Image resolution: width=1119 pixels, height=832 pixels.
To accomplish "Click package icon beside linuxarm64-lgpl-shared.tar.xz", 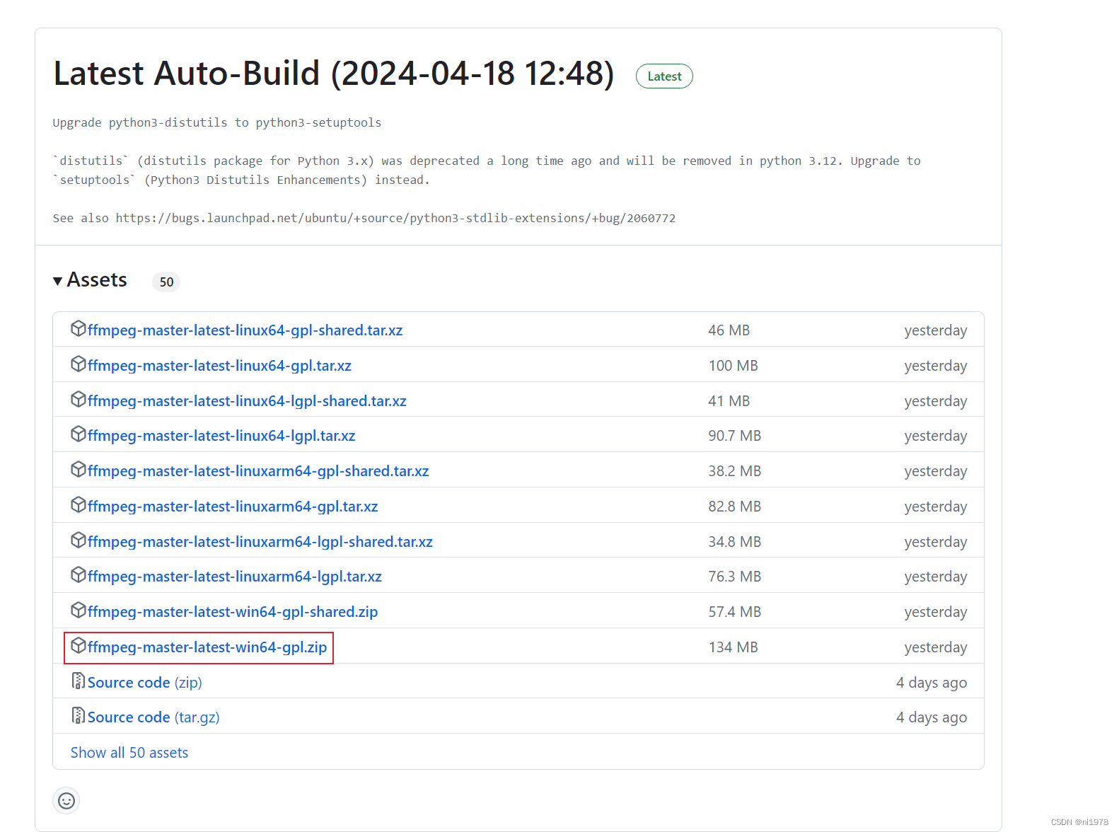I will coord(79,541).
